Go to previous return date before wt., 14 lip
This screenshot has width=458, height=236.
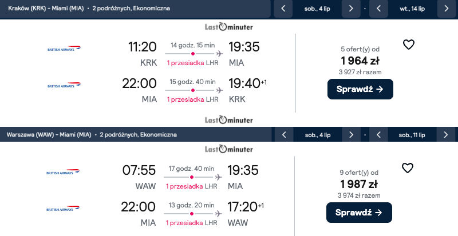(x=378, y=9)
